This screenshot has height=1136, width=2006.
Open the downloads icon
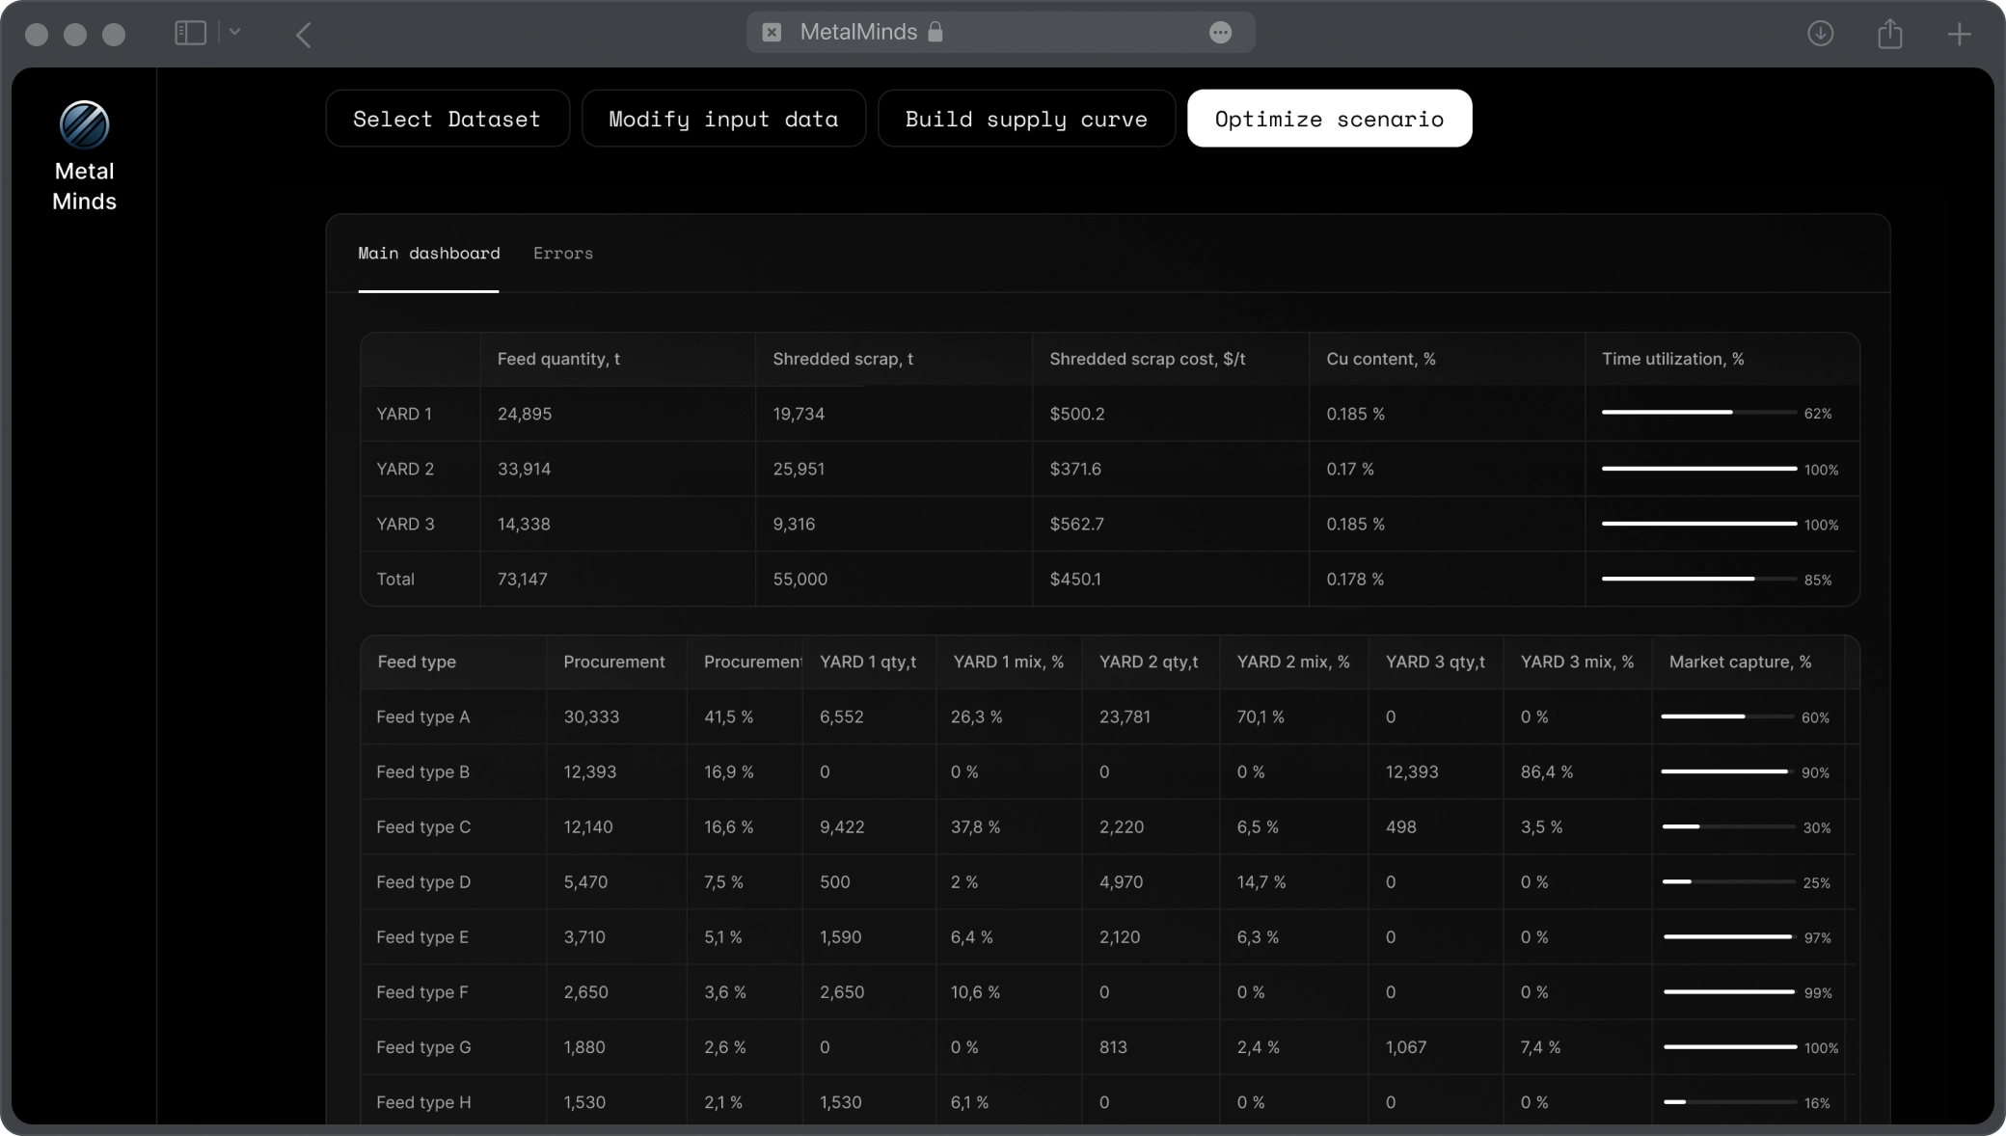1820,34
